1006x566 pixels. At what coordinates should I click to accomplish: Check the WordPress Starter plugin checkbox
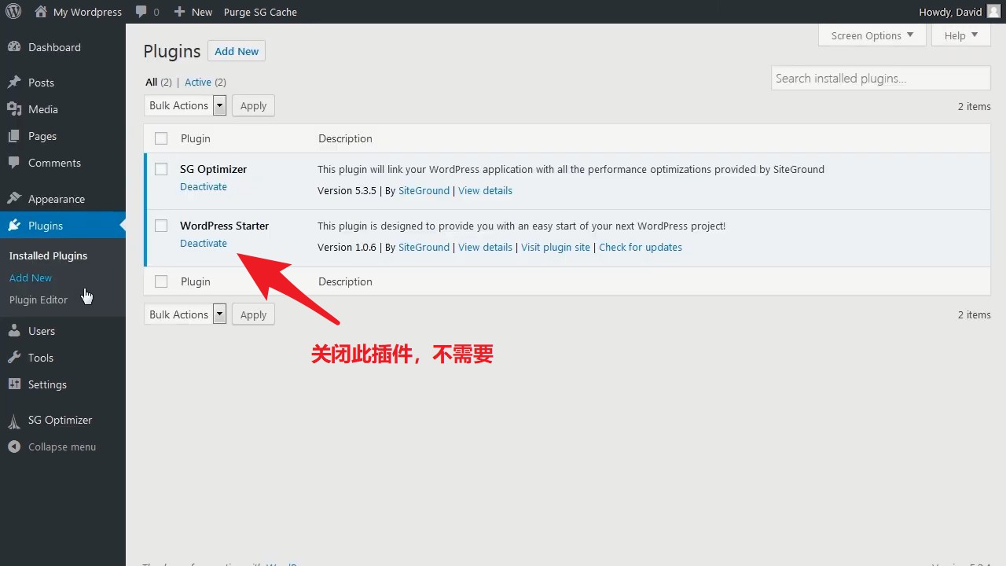161,226
